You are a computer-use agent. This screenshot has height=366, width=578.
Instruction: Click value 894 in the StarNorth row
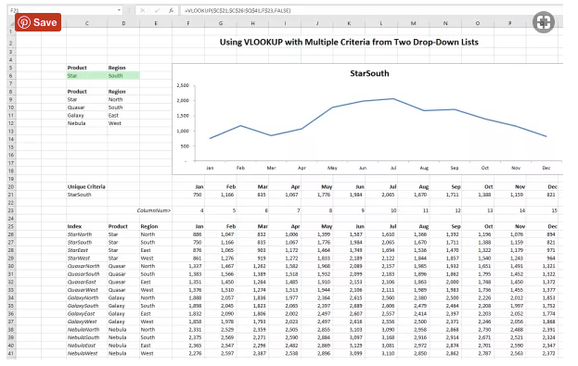[551, 234]
